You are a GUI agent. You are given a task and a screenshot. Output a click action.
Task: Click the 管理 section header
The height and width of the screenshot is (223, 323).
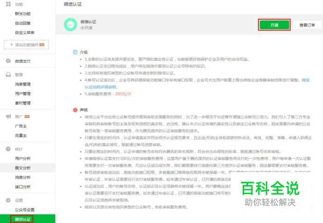click(x=19, y=75)
